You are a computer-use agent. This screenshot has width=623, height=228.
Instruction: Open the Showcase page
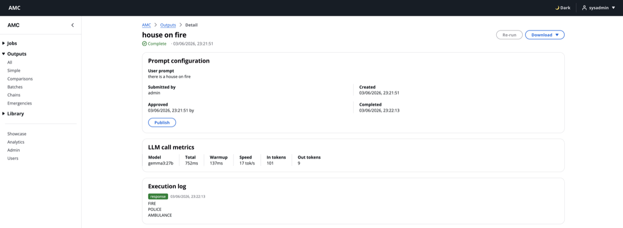point(17,134)
